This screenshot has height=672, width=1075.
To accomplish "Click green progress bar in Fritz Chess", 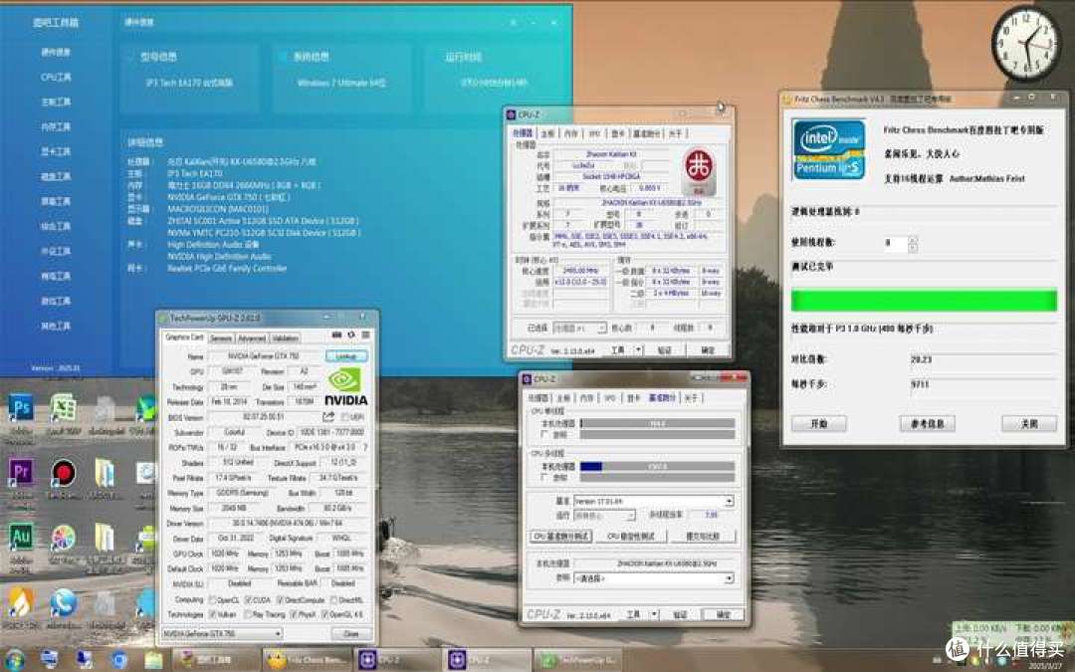I will (x=924, y=301).
